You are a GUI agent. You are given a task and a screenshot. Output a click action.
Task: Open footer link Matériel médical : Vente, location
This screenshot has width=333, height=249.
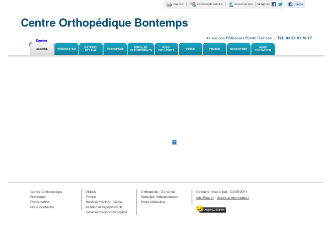click(106, 207)
